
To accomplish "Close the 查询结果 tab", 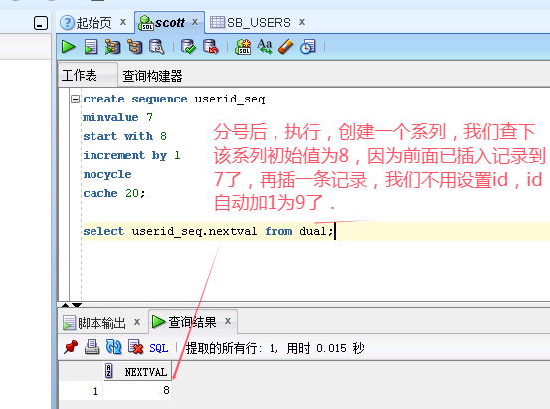I will click(x=228, y=321).
